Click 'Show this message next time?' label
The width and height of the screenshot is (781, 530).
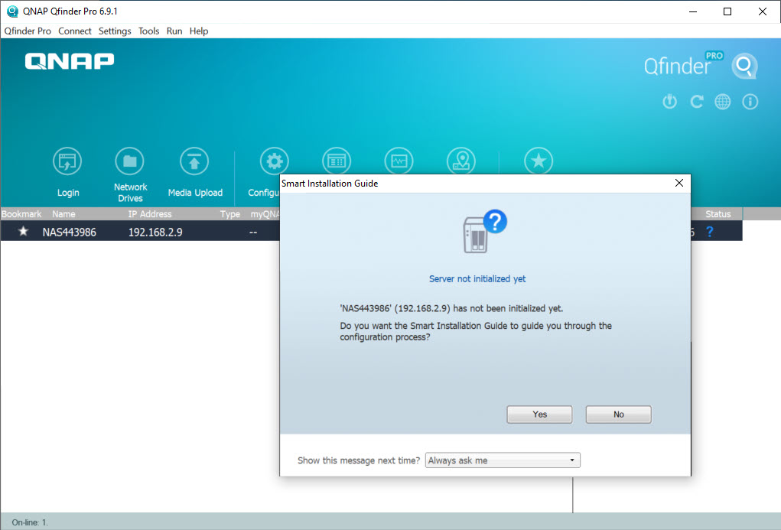pos(359,460)
